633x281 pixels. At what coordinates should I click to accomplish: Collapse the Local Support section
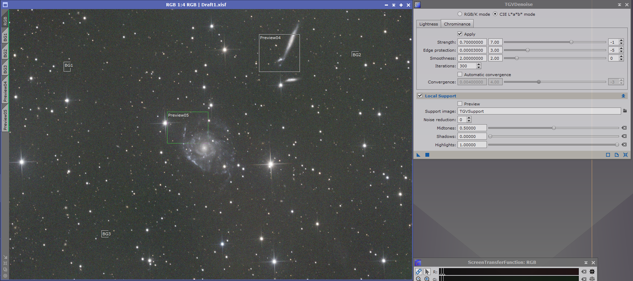[623, 96]
